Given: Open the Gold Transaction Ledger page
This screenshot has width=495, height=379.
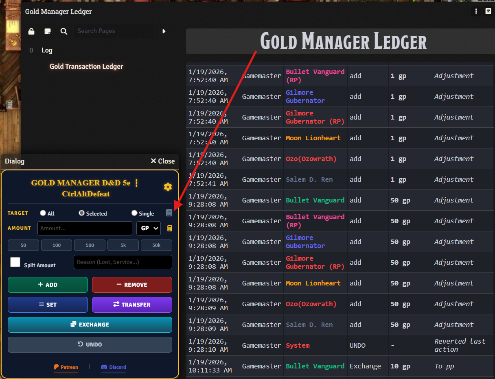Looking at the screenshot, I should click(x=86, y=66).
